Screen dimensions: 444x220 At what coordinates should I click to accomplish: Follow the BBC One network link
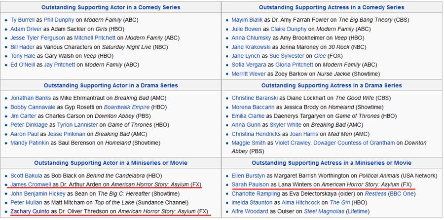[x=401, y=193]
